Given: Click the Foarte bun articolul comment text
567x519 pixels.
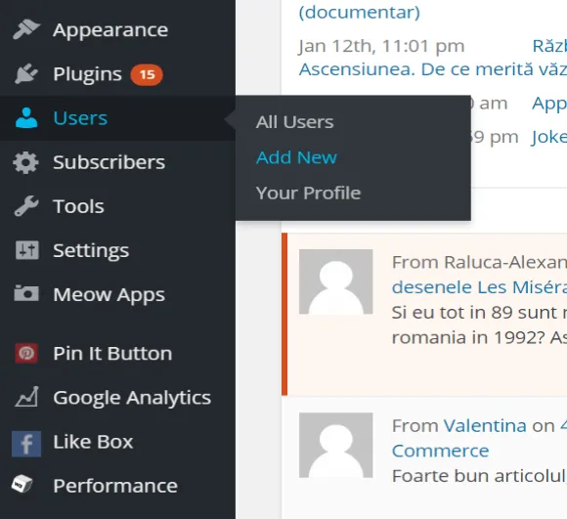Looking at the screenshot, I should pos(479,476).
